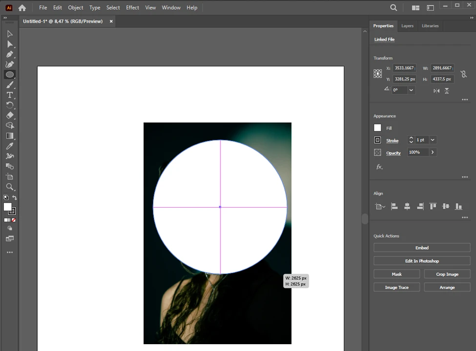This screenshot has height=351, width=476.
Task: Click the Crop Image button
Action: pos(447,274)
